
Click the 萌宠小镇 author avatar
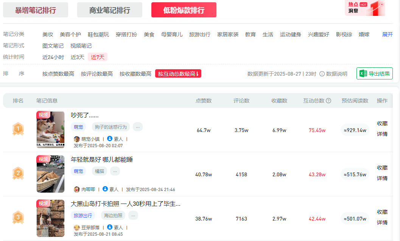(x=77, y=139)
